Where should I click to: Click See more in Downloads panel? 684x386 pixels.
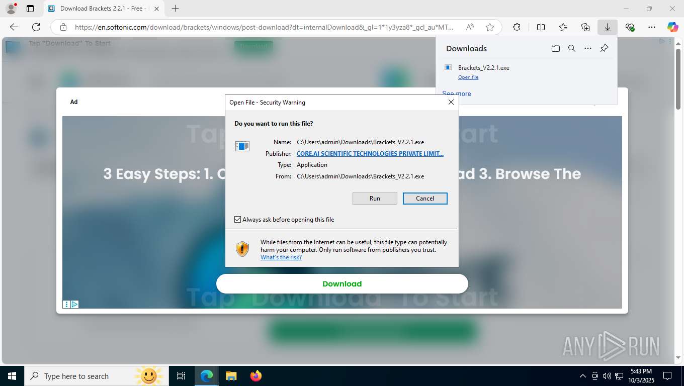[457, 93]
